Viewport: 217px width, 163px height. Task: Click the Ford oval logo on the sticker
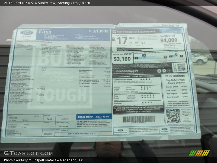pyautogui.click(x=27, y=33)
